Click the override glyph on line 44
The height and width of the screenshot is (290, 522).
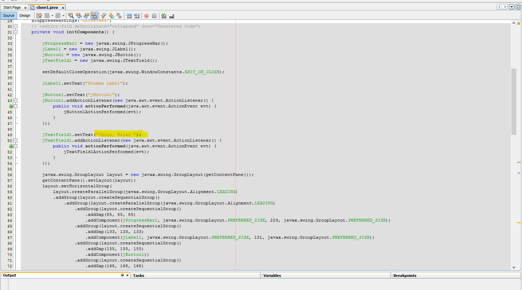(11, 106)
